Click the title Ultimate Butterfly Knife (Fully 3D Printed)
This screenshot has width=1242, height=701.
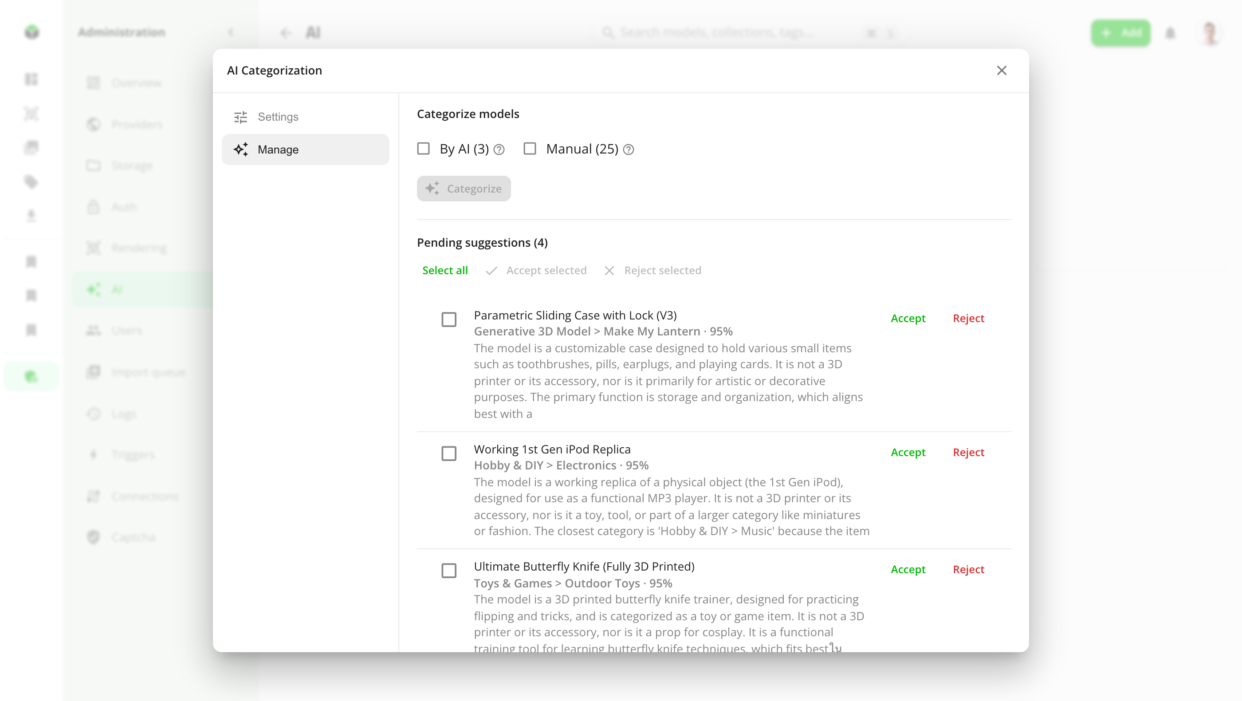(x=584, y=567)
